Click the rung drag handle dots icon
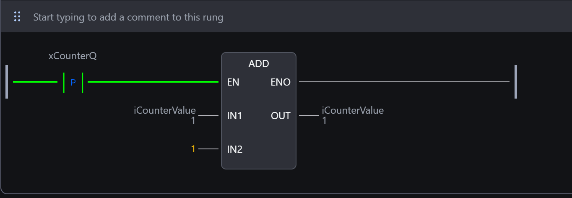Screen dimensions: 572x198 (17, 17)
